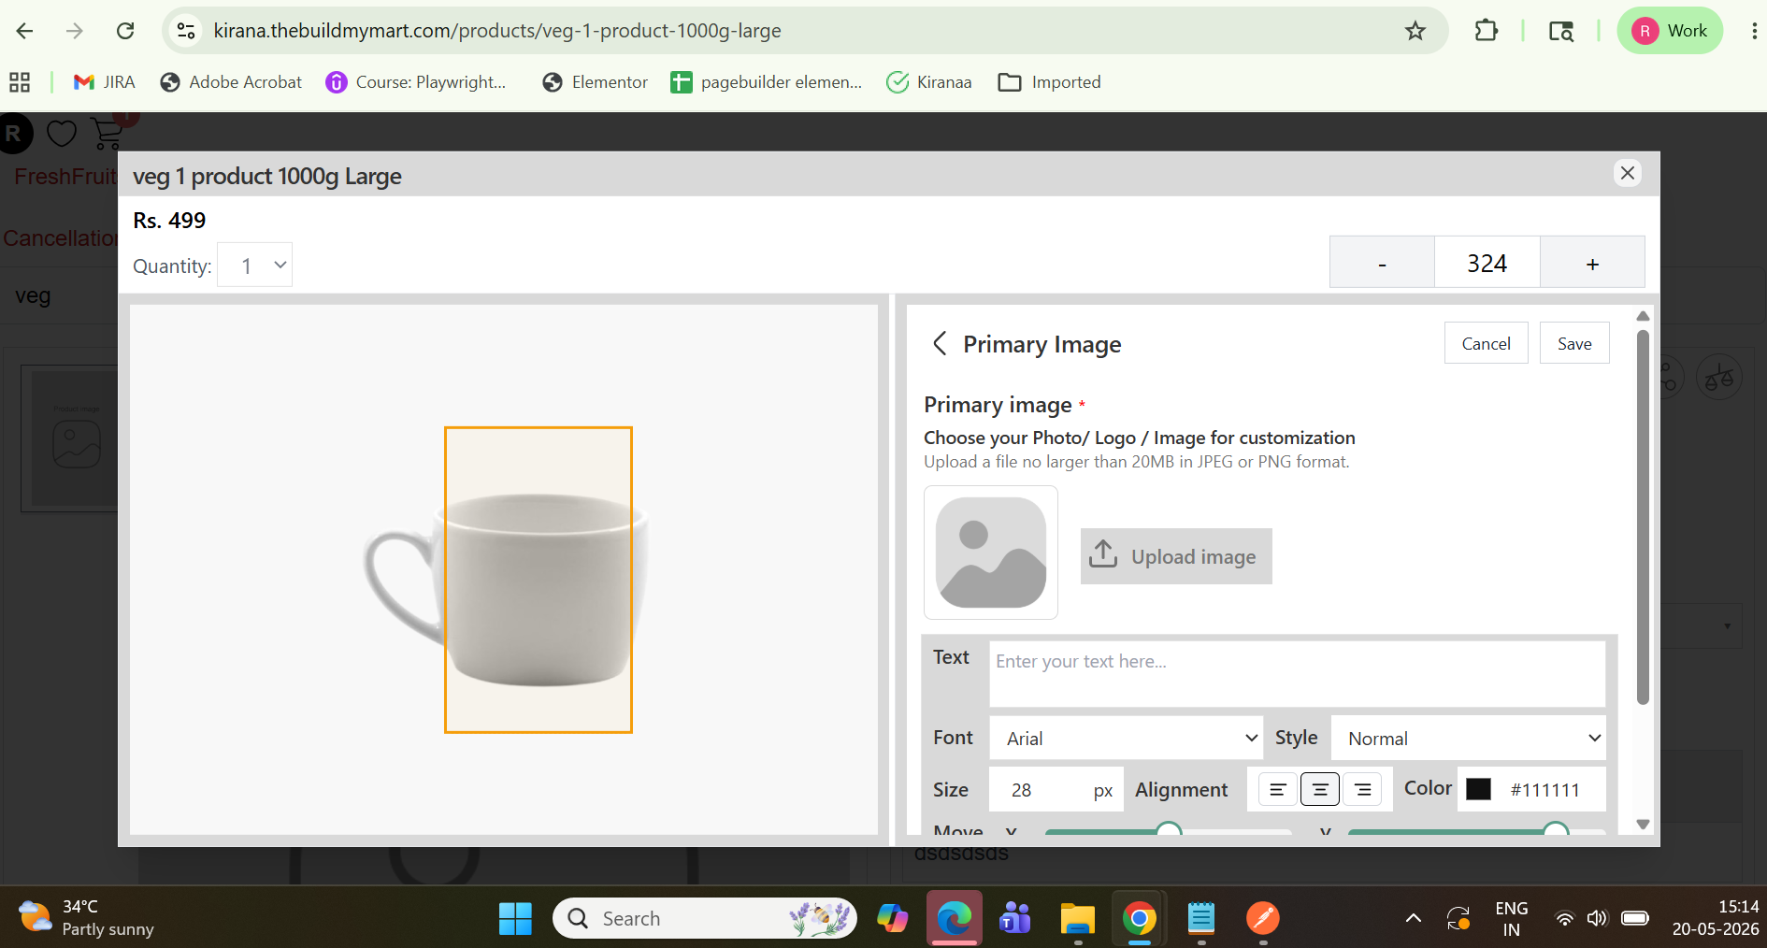Open the Course: Playwright bookmark
Screen dimensions: 1767x948
416,82
